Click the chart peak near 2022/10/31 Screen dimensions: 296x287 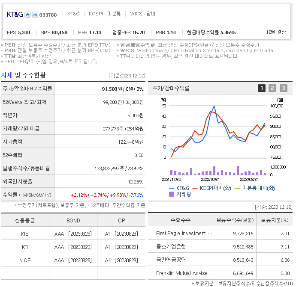click(x=214, y=106)
